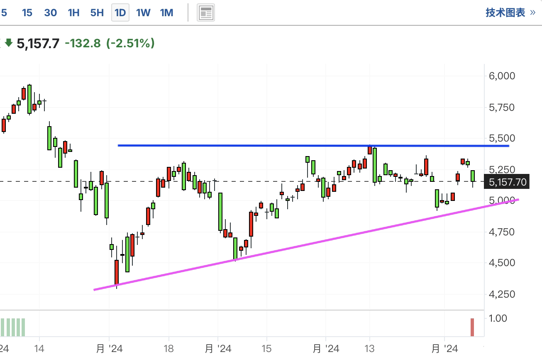The image size is (542, 357).
Task: Click the change value -132.8
Action: pos(83,43)
